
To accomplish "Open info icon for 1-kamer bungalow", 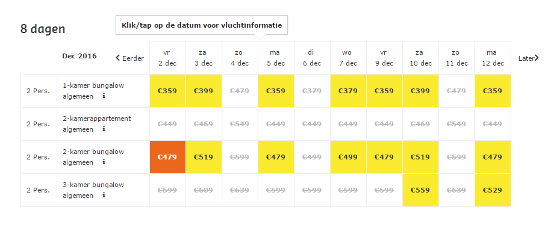I will coord(104,96).
